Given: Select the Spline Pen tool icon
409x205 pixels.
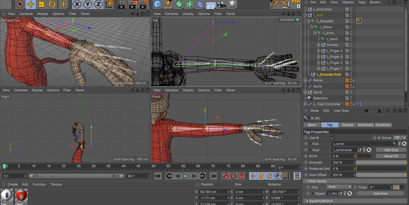Looking at the screenshot, I should click(168, 4).
